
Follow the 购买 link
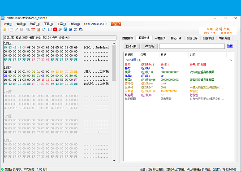[230, 46]
